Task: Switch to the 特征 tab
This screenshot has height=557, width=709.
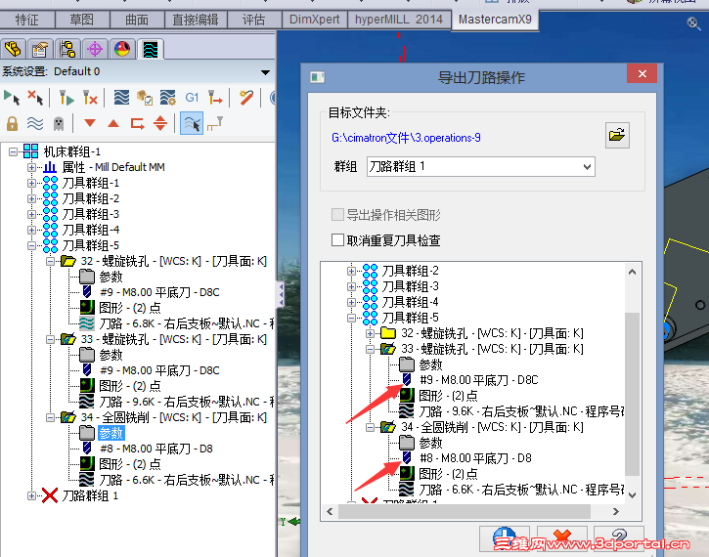Action: click(x=26, y=20)
